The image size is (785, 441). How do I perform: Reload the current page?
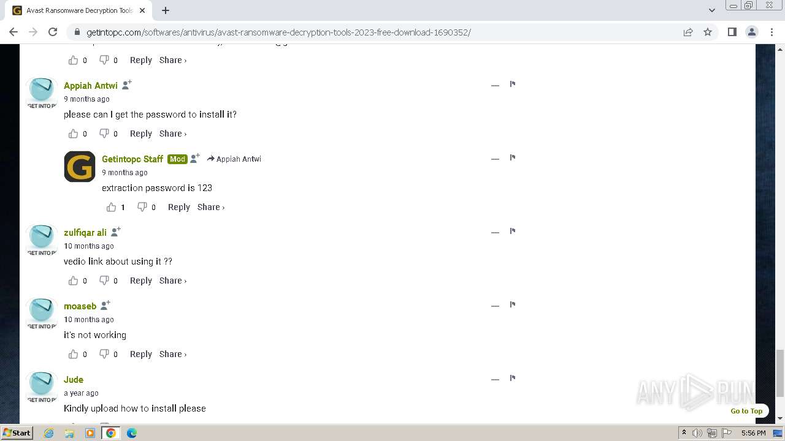coord(53,32)
